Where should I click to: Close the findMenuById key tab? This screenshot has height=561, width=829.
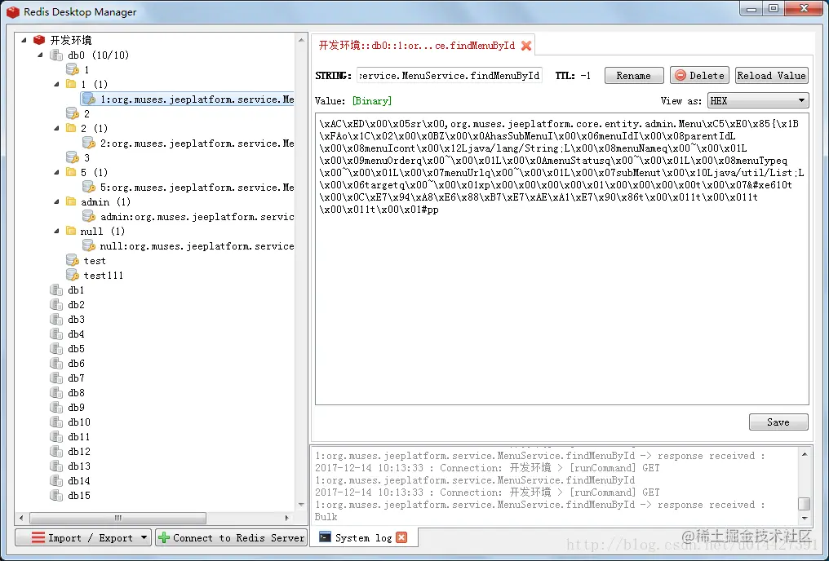tap(526, 46)
